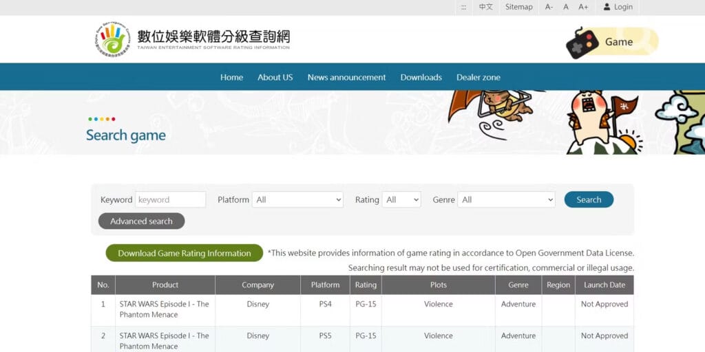Decrease font size with A-
The image size is (705, 352).
coord(549,7)
